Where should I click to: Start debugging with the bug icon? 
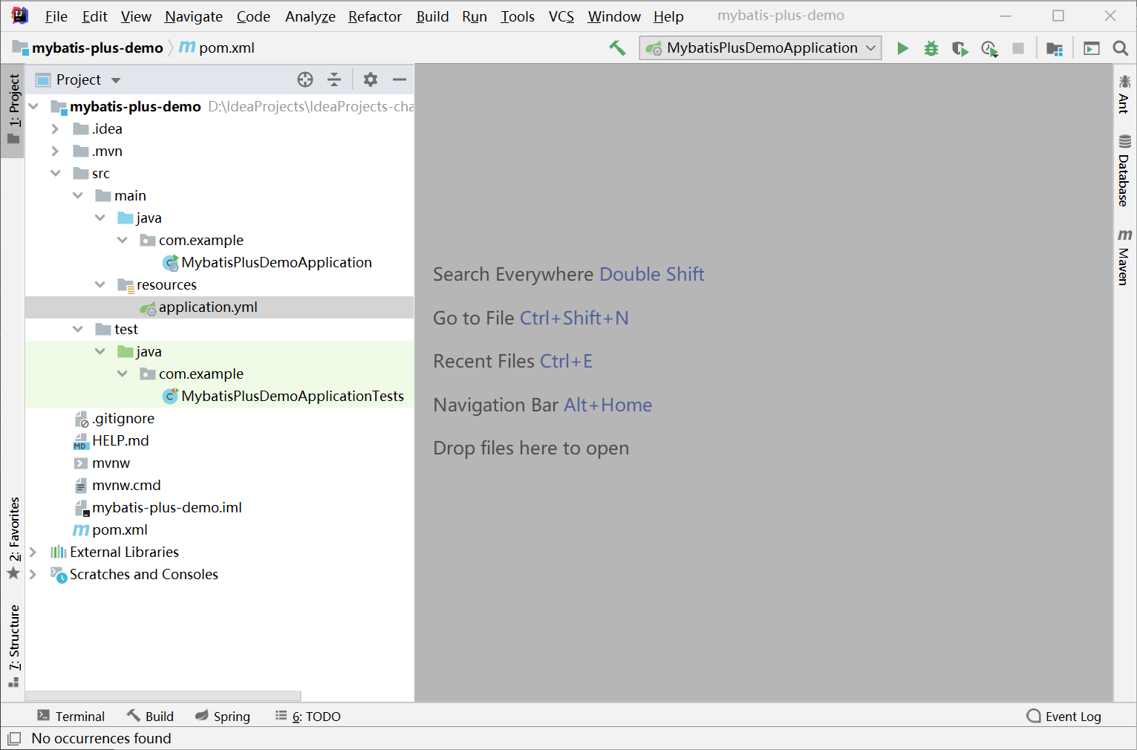coord(931,48)
